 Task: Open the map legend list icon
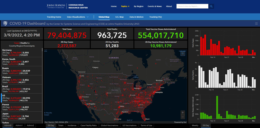click(183, 53)
